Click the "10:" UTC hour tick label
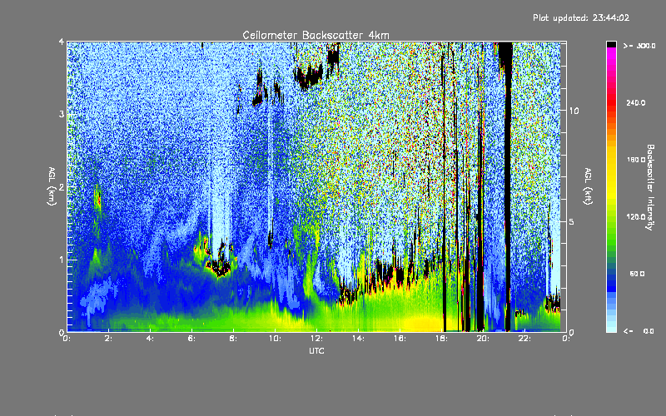This screenshot has width=666, height=416. (x=275, y=339)
